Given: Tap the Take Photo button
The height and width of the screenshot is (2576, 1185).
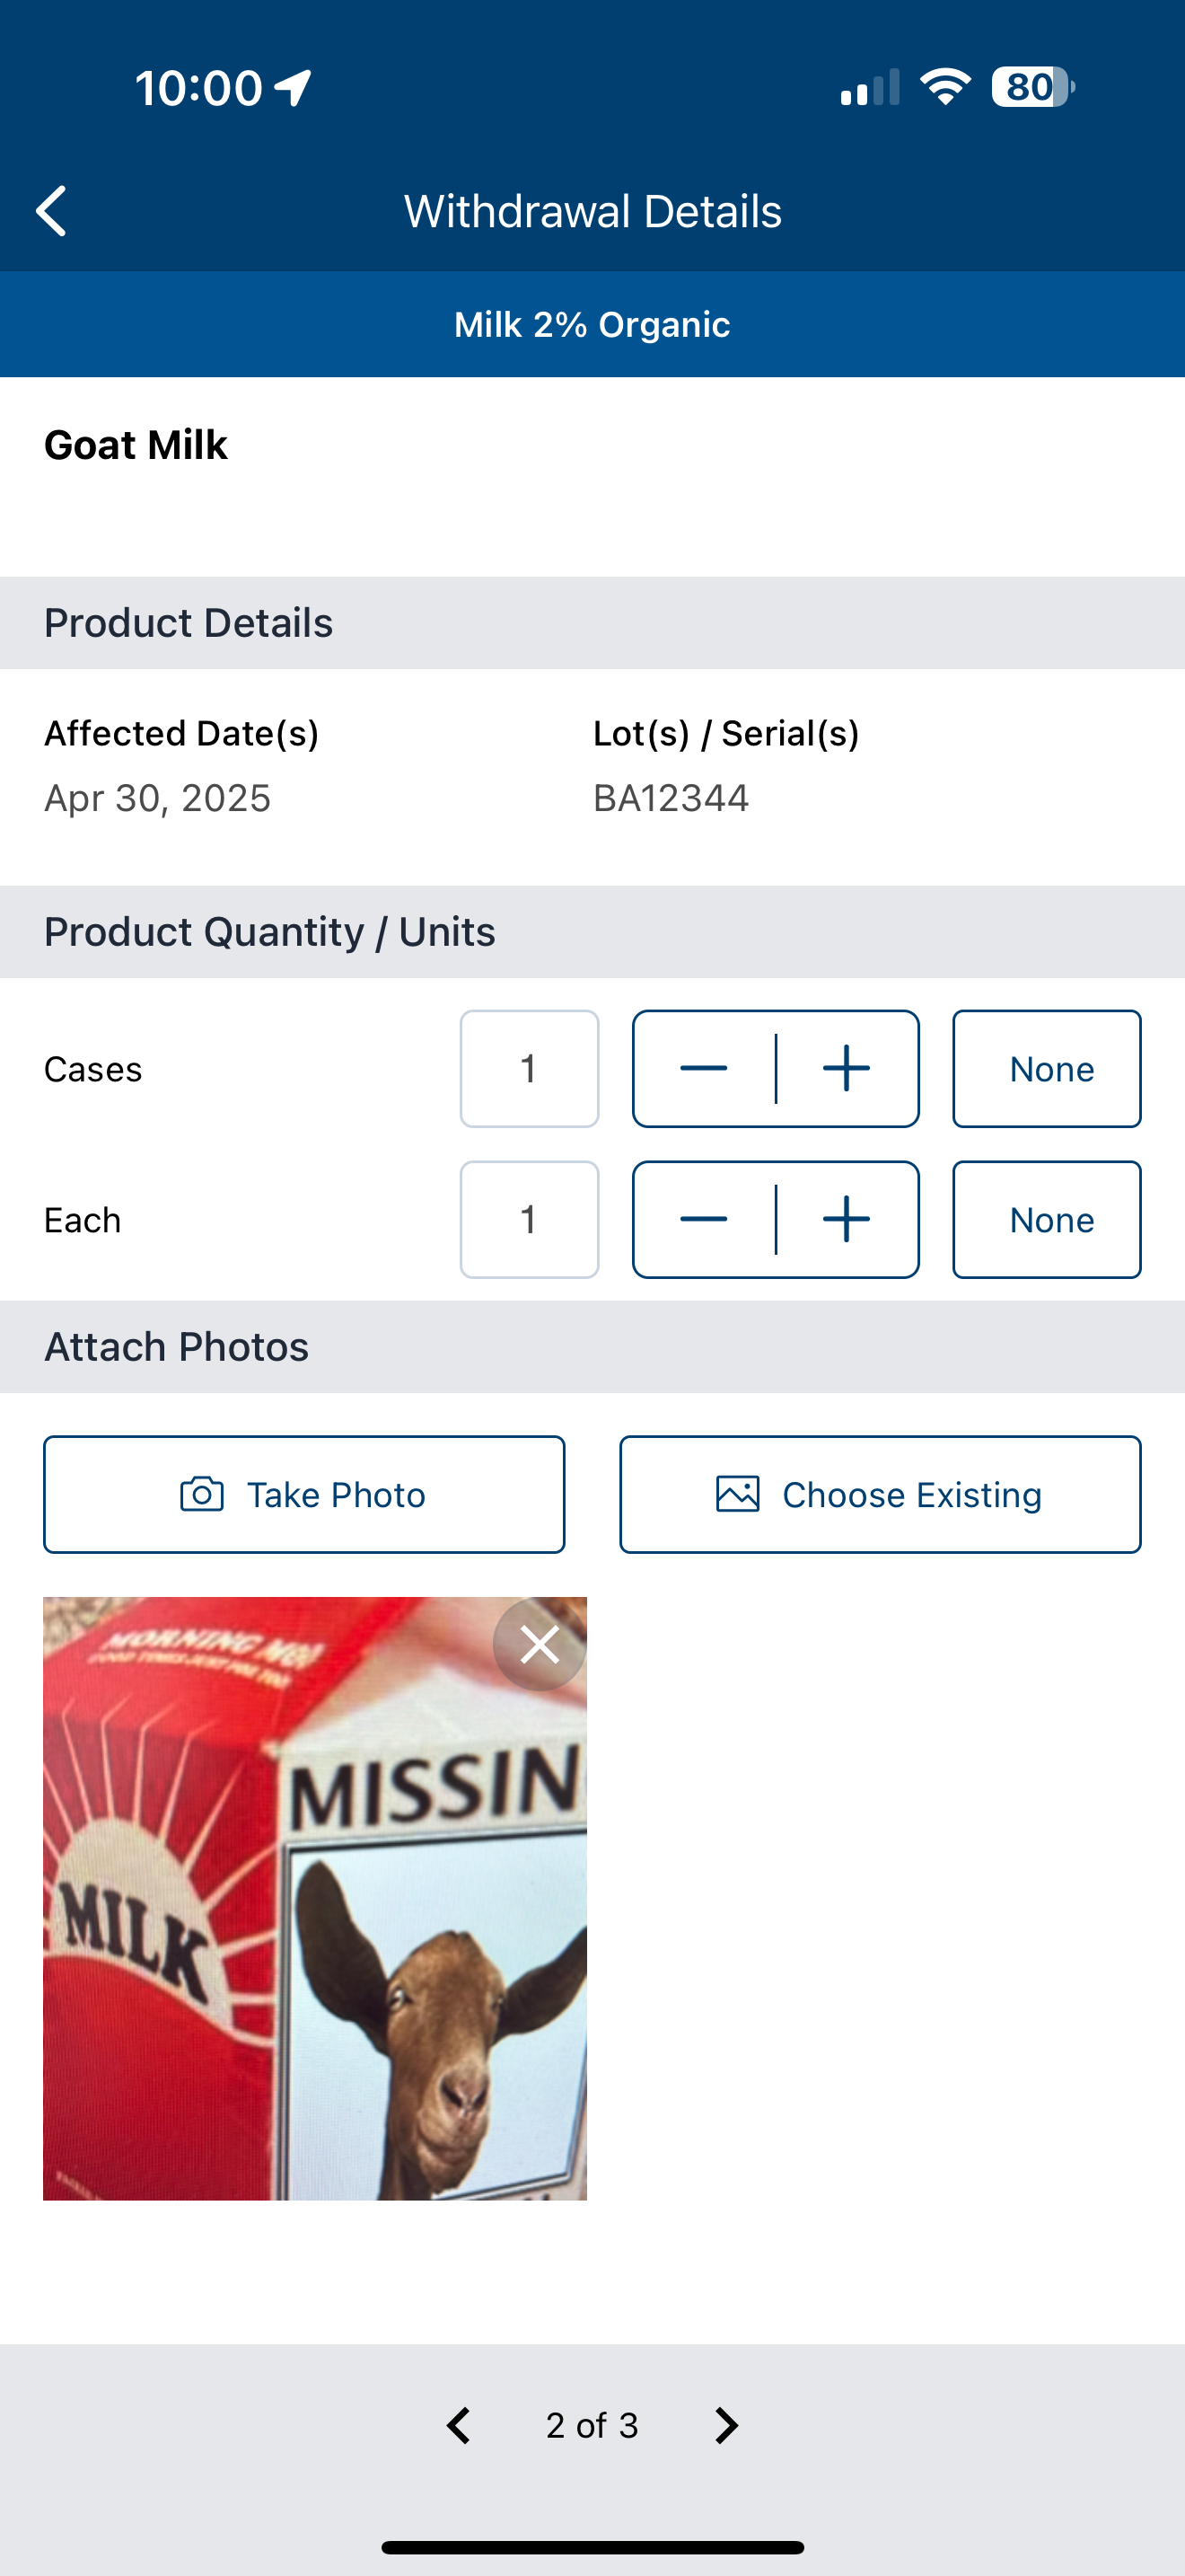Looking at the screenshot, I should [x=303, y=1494].
